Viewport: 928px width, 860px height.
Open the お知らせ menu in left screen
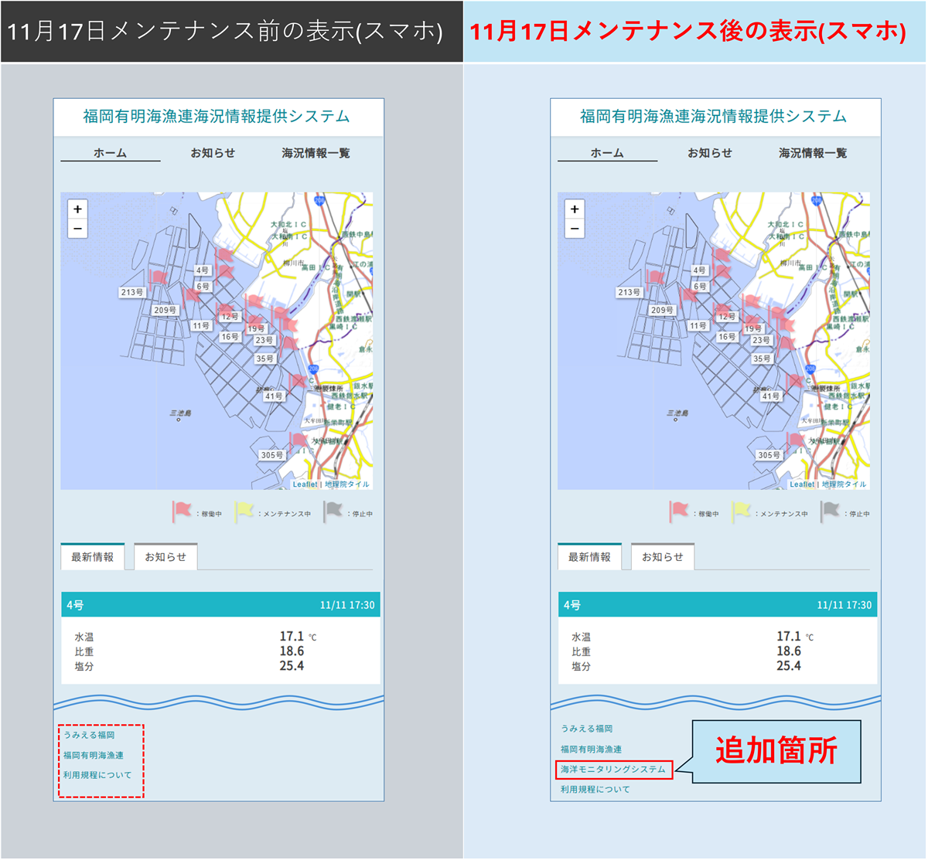click(213, 153)
